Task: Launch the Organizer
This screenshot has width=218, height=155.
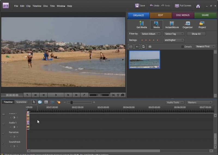Action: pos(187,25)
